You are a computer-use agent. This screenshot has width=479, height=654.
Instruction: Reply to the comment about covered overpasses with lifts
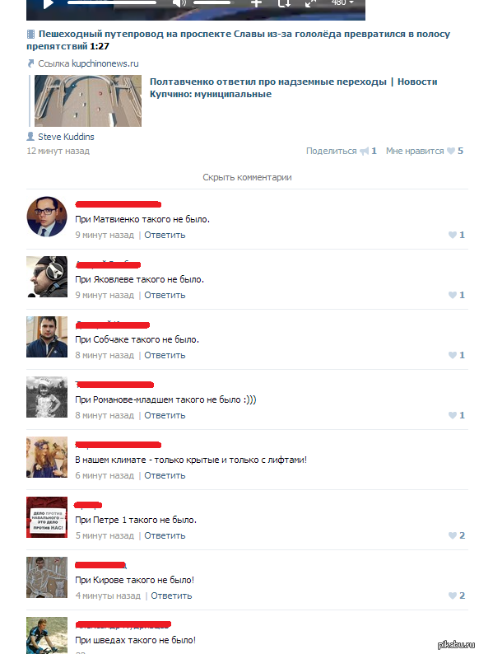tap(165, 475)
